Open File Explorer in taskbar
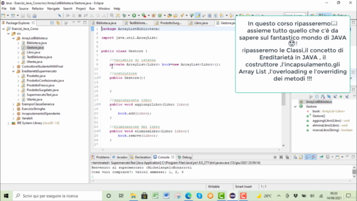Image resolution: width=357 pixels, height=201 pixels. (x=133, y=196)
